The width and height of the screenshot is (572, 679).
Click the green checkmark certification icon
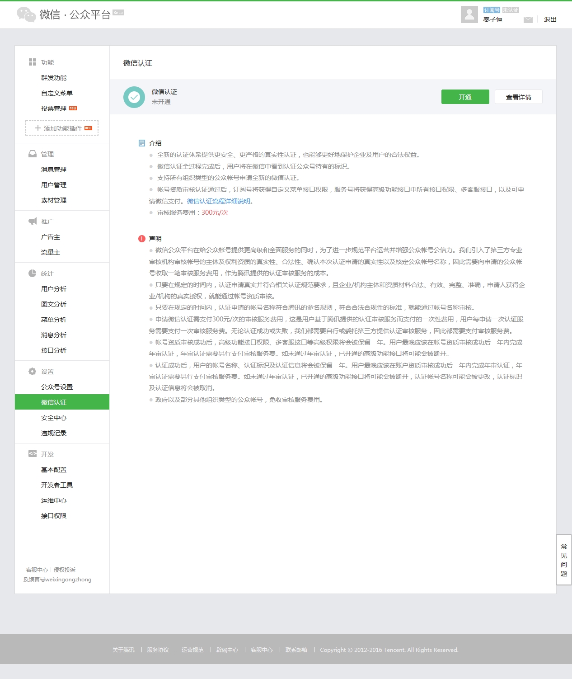(x=134, y=97)
